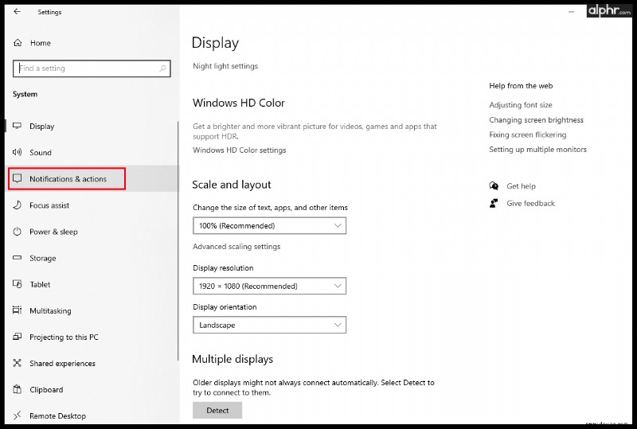The height and width of the screenshot is (429, 637).
Task: Click the Home house icon
Action: coord(18,43)
